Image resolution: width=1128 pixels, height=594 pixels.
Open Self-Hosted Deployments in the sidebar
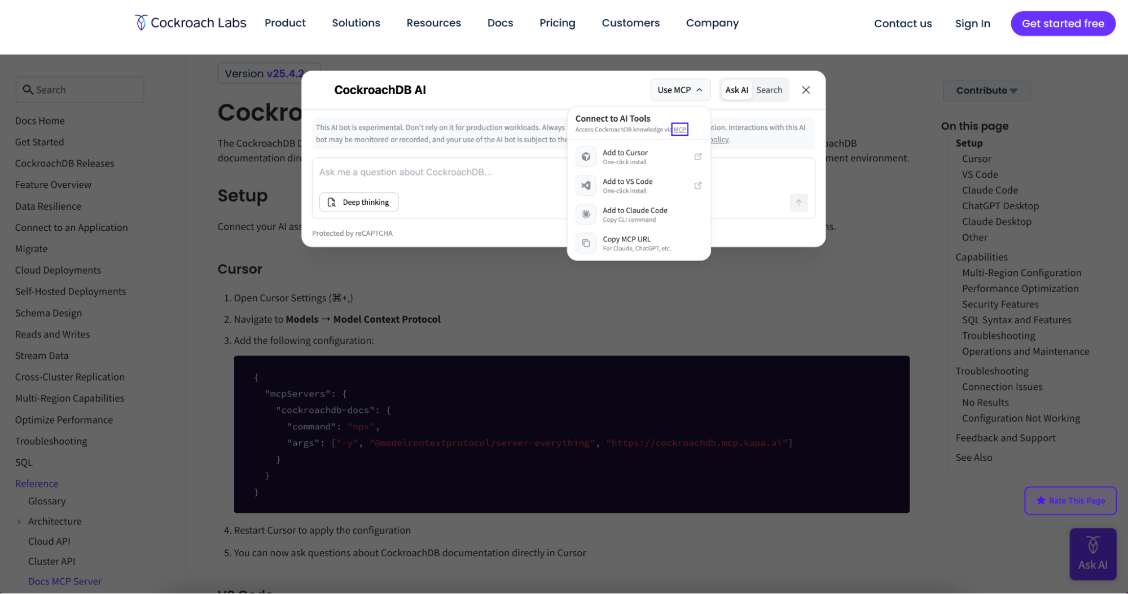click(71, 292)
